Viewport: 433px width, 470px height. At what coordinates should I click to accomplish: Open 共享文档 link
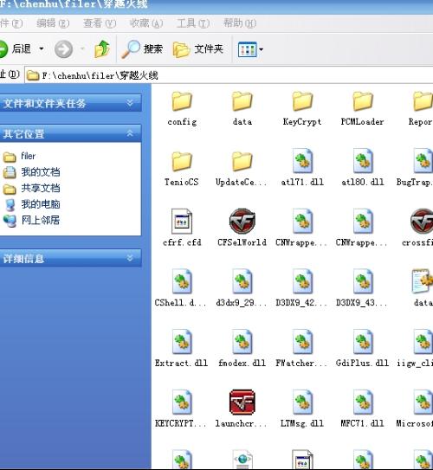click(x=31, y=188)
